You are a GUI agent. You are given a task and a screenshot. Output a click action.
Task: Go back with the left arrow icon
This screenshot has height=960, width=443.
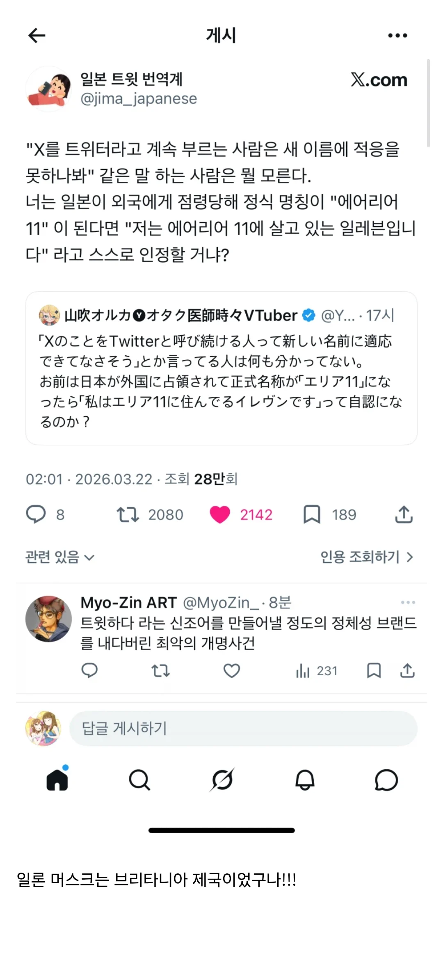click(37, 35)
